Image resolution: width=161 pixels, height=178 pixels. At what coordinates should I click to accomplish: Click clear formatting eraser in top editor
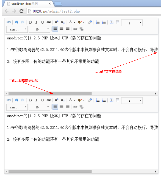[90, 22]
